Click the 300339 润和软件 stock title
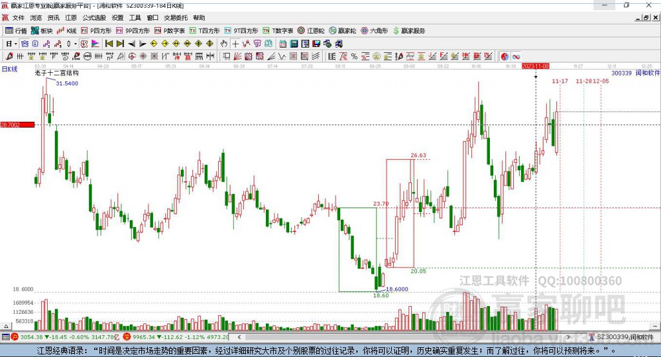The height and width of the screenshot is (357, 661). (635, 73)
